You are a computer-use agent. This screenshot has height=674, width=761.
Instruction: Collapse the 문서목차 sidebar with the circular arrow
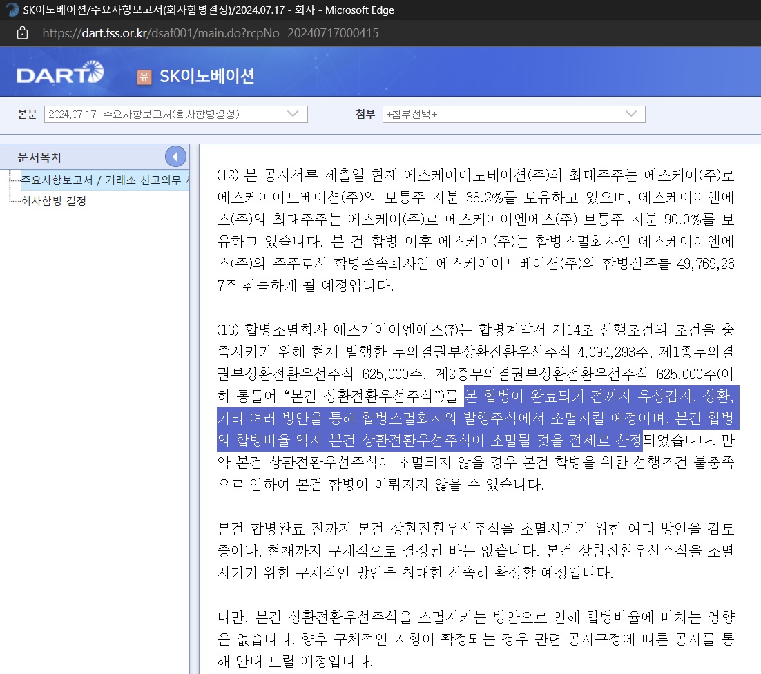[175, 156]
